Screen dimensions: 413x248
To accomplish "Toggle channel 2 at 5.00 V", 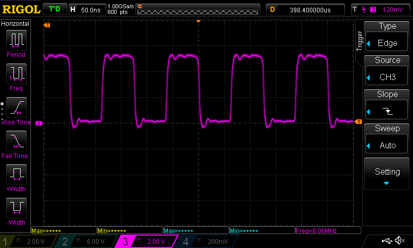I will [x=87, y=241].
